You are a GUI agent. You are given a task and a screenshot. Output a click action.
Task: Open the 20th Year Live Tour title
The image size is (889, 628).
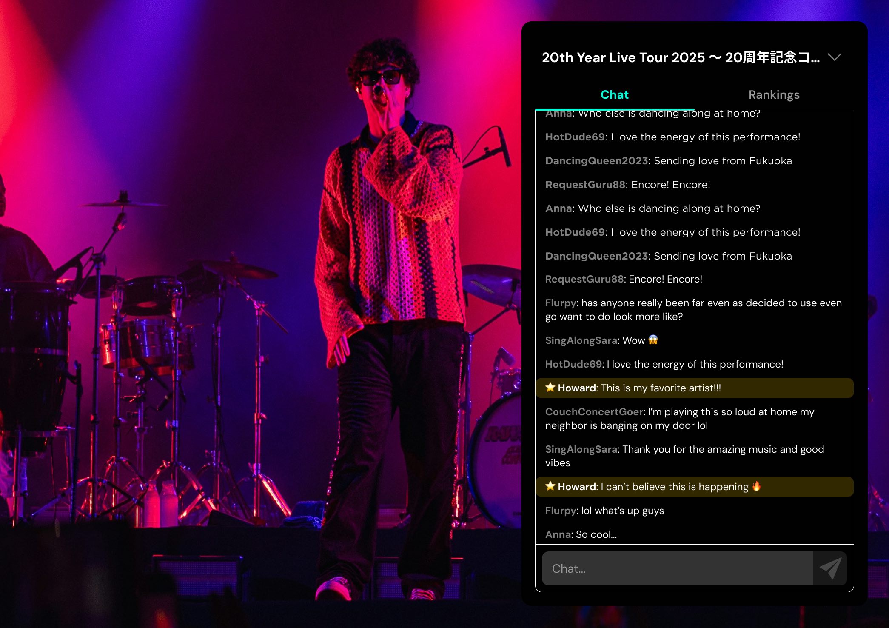[681, 57]
